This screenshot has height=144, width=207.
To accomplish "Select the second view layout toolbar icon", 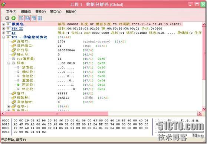I will (x=27, y=18).
